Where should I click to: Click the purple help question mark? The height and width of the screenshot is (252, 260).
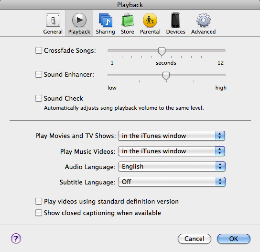(x=16, y=239)
